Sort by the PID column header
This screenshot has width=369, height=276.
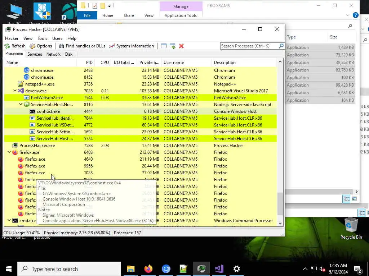tap(86, 63)
